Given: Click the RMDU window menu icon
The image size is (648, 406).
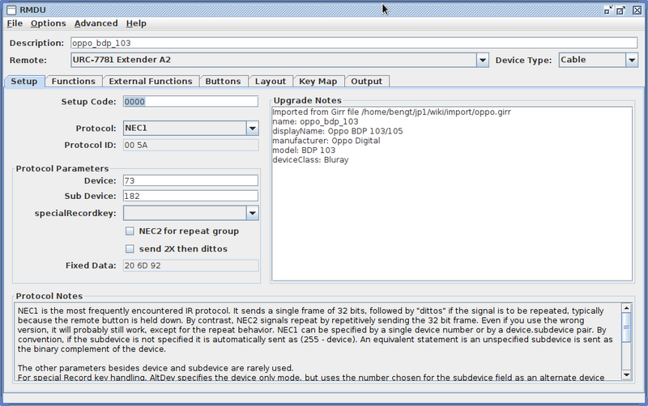Looking at the screenshot, I should coord(11,10).
